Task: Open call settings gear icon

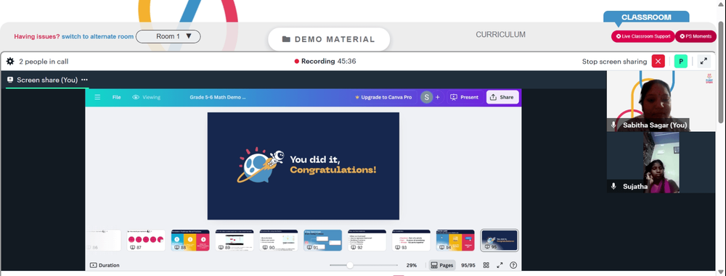Action: (x=10, y=62)
